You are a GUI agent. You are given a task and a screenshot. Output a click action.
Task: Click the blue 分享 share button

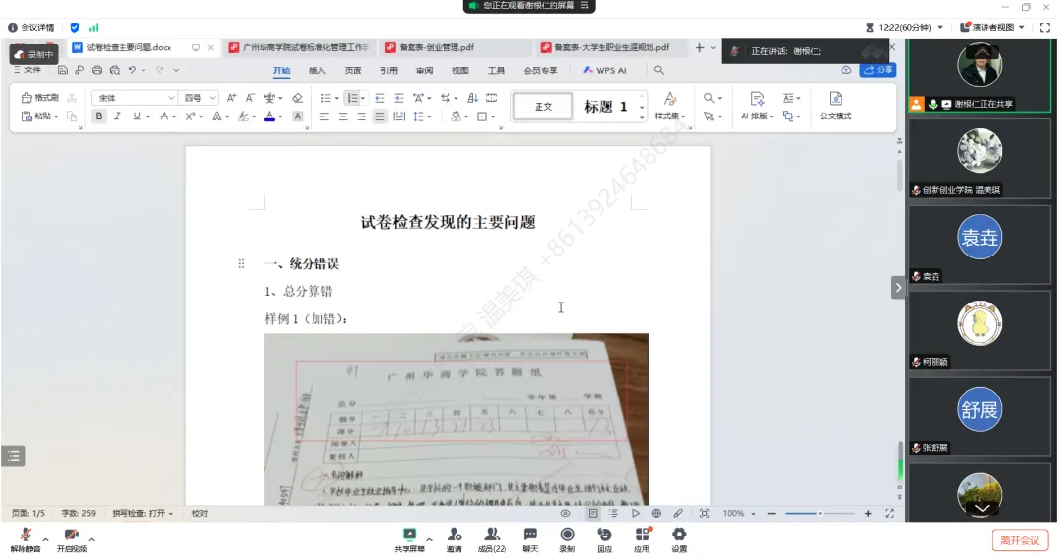878,70
